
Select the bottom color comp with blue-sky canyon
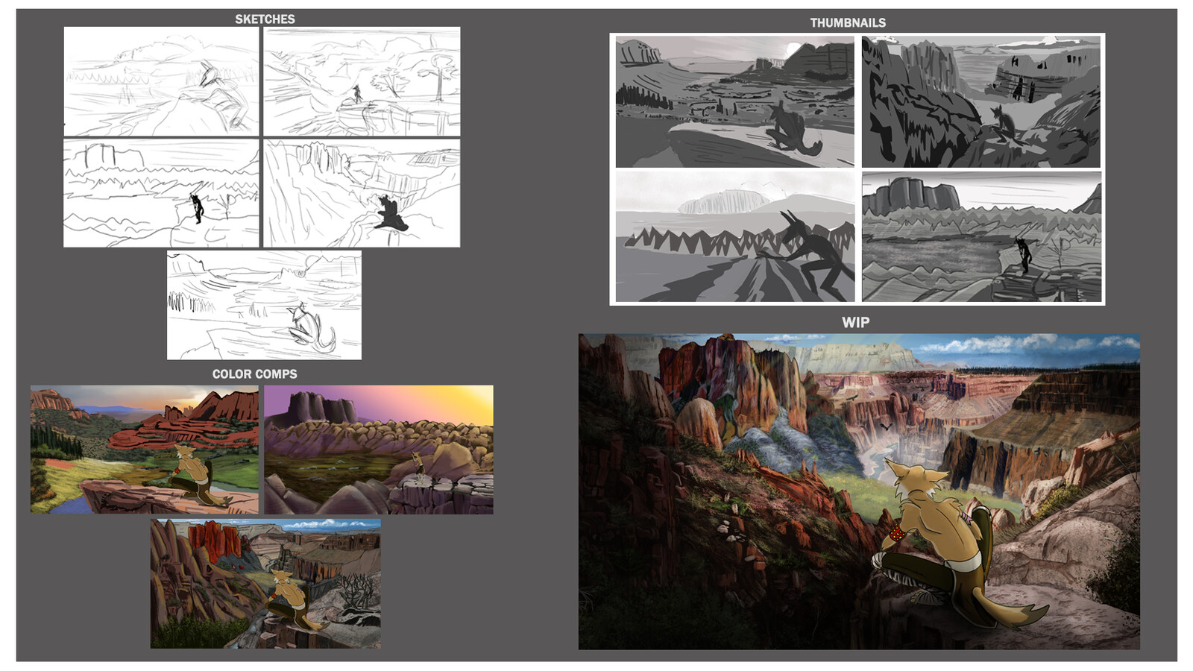pos(265,584)
